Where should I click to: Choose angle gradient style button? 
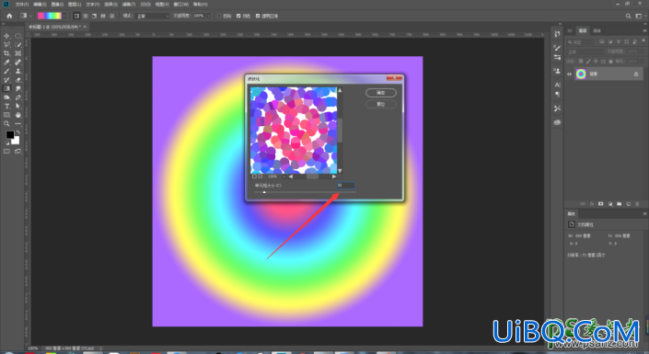[x=94, y=16]
